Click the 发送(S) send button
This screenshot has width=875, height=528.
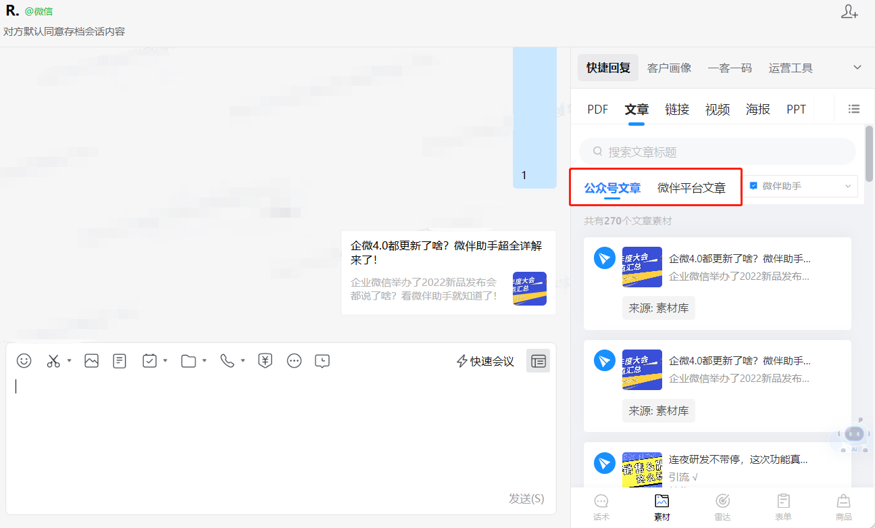(526, 498)
